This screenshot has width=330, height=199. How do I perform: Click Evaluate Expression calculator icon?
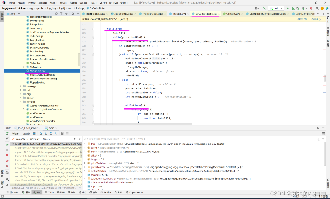click(x=62, y=133)
